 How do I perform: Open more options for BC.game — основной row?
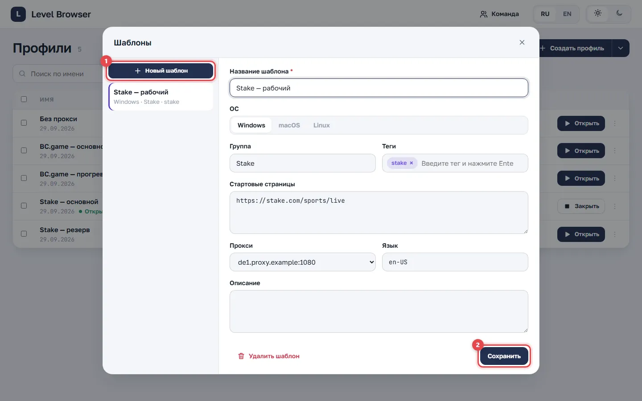click(615, 151)
